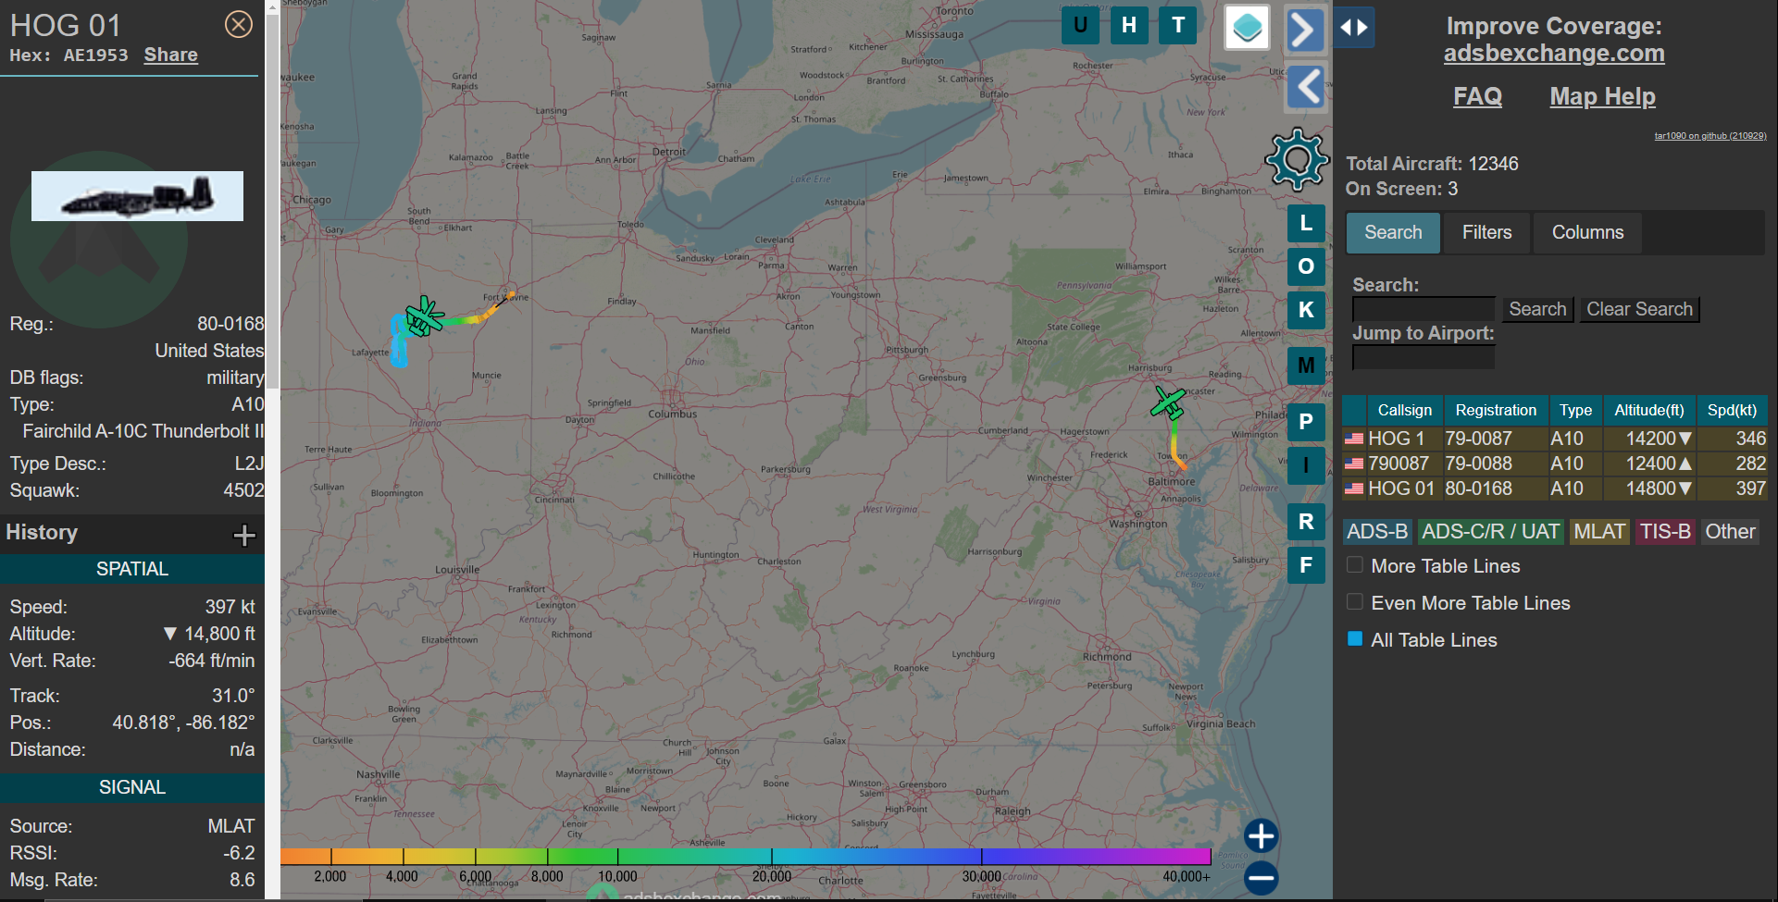Click the Squawk 4502 value
Viewport: 1778px width, 902px height.
click(243, 490)
